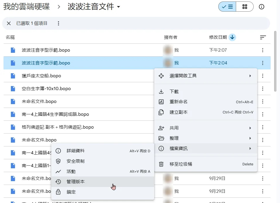The height and width of the screenshot is (203, 280).
Task: Expand the 選擇開啟工具 submenu arrow
Action: pyautogui.click(x=250, y=76)
